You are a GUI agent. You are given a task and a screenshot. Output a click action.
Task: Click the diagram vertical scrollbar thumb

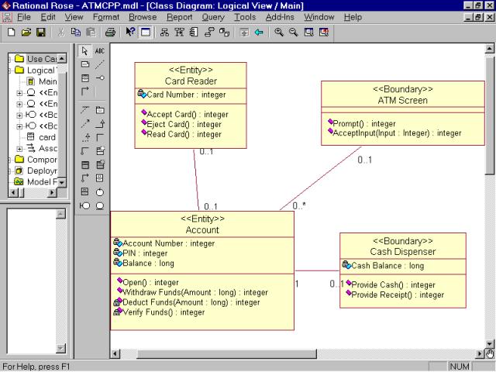(x=489, y=115)
